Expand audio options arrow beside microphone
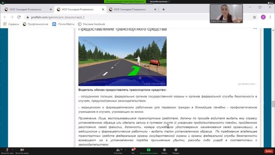 12,150
